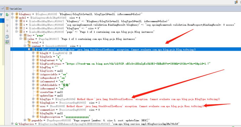Screen dimensions: 241x127
Task: Click the layout settings icon at top right
Action: pyautogui.click(x=236, y=2)
